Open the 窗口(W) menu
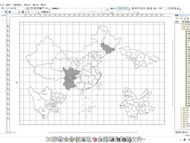The image size is (190, 143). point(36,5)
